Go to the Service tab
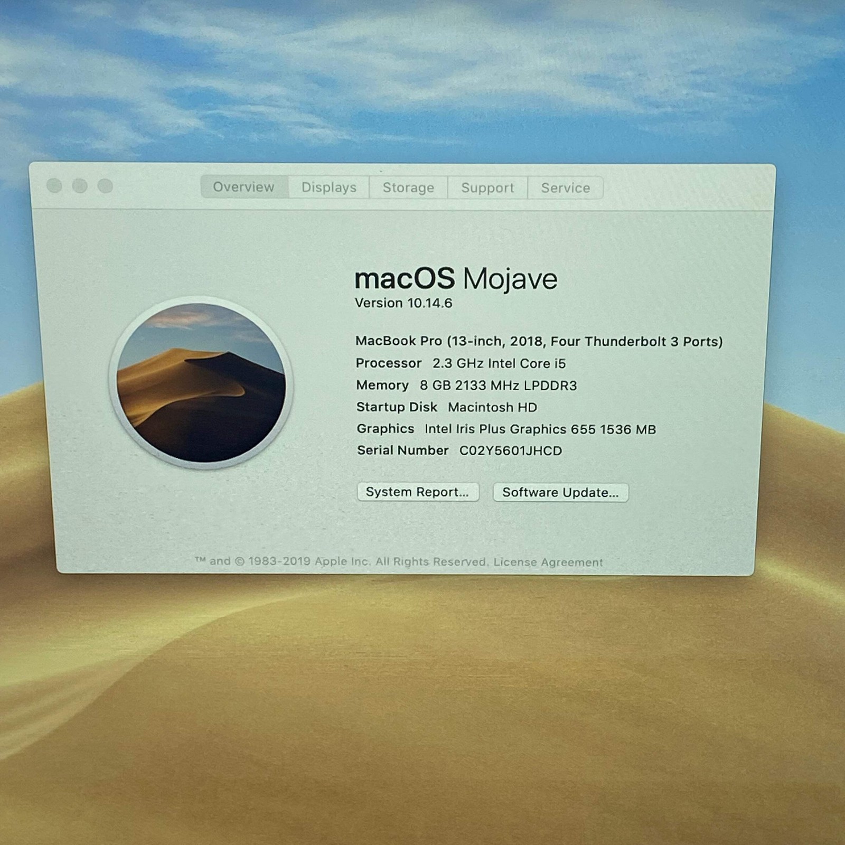Viewport: 845px width, 845px height. (566, 188)
